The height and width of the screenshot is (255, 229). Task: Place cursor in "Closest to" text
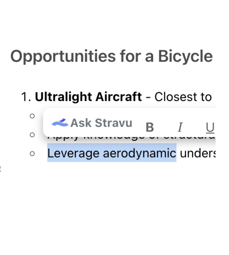(x=183, y=97)
